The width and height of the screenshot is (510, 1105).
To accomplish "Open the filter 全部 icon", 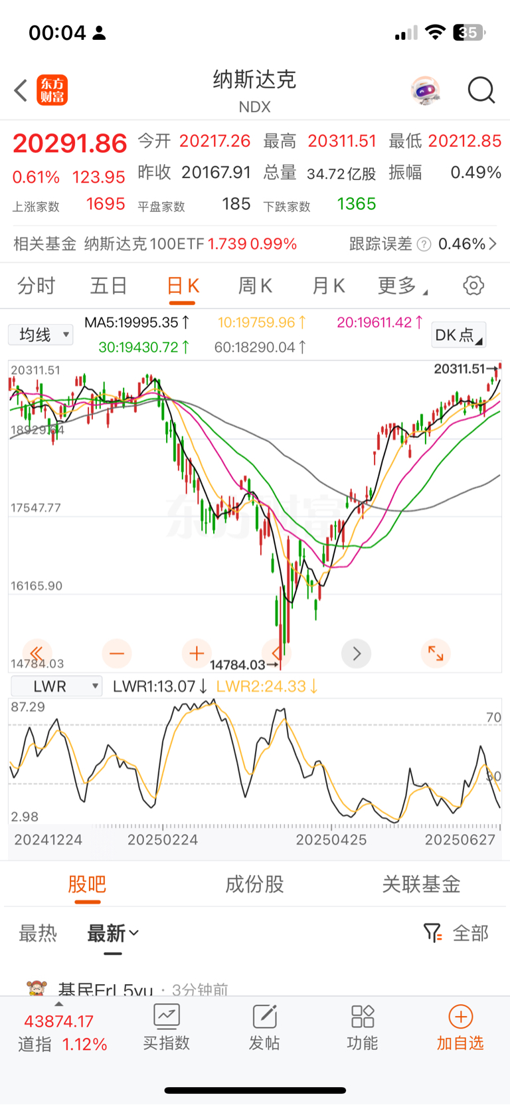I will (433, 933).
